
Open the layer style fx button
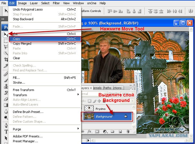pos(89,131)
